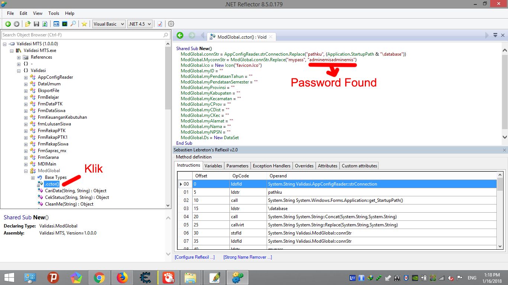Viewport: 508px width, 285px height.
Task: Open an assembly with the folder icon
Action: (x=28, y=24)
